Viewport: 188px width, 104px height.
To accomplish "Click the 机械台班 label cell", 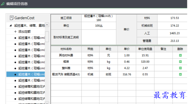I will [x=147, y=26].
